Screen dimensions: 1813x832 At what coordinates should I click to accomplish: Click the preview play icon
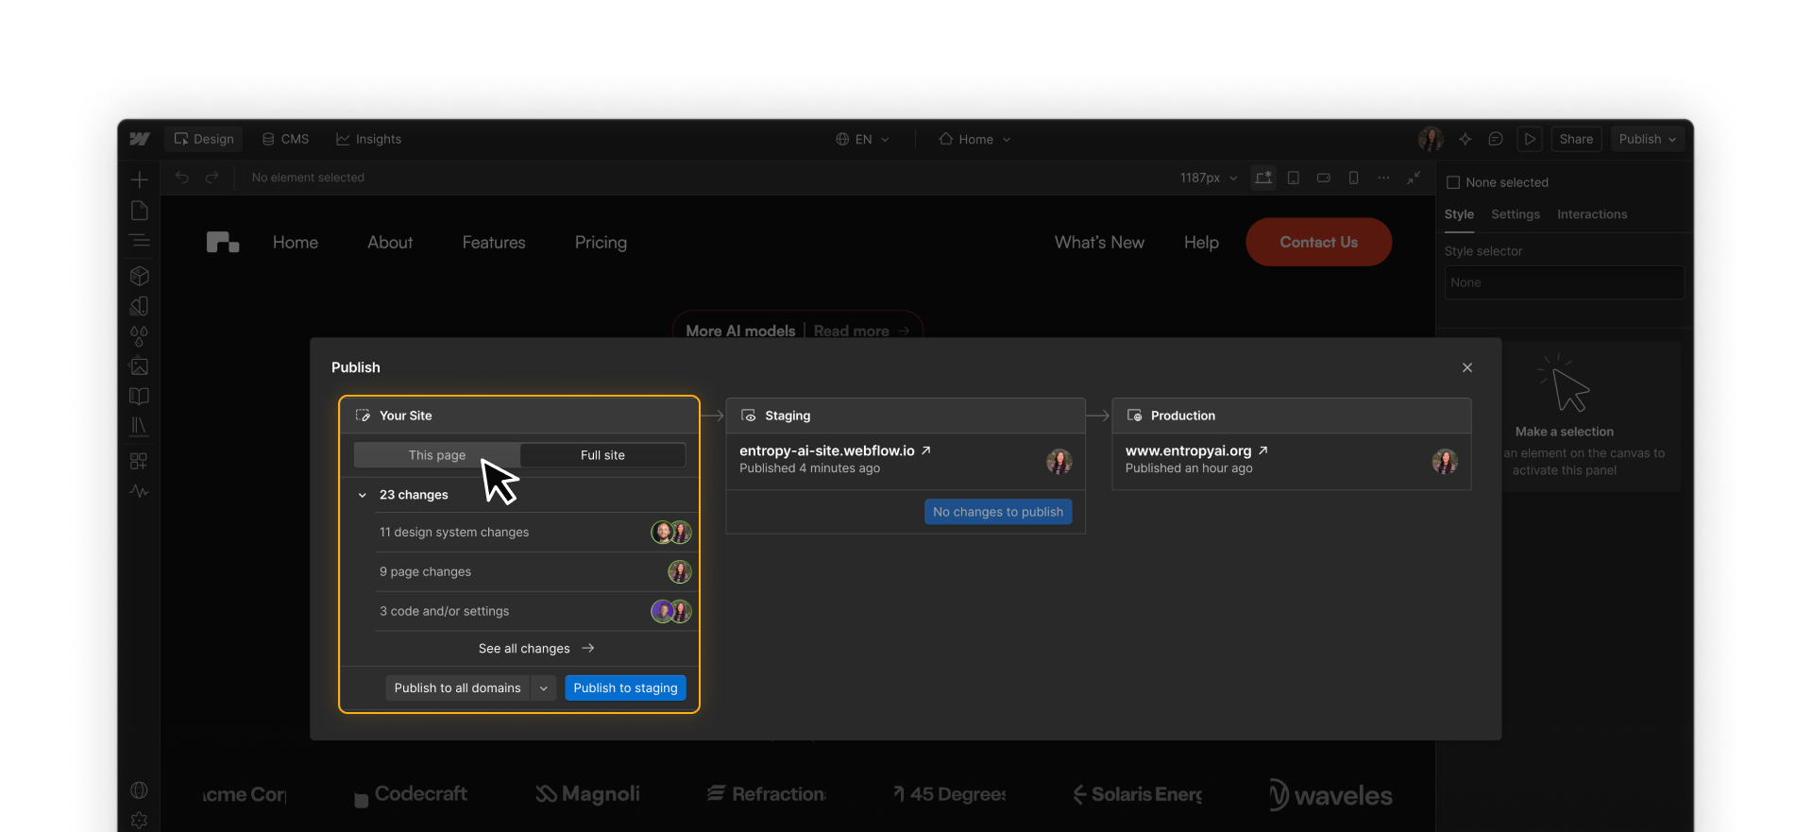(1530, 139)
